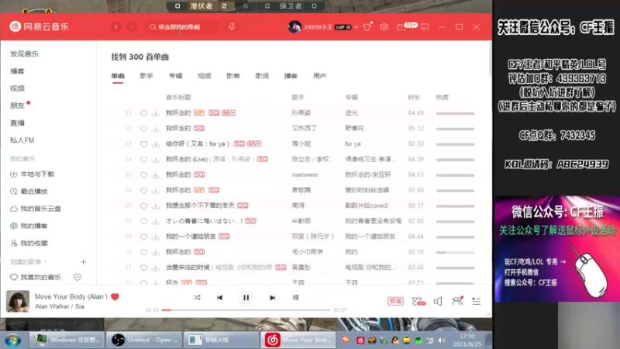Toggle shuffle play mode

(197, 298)
